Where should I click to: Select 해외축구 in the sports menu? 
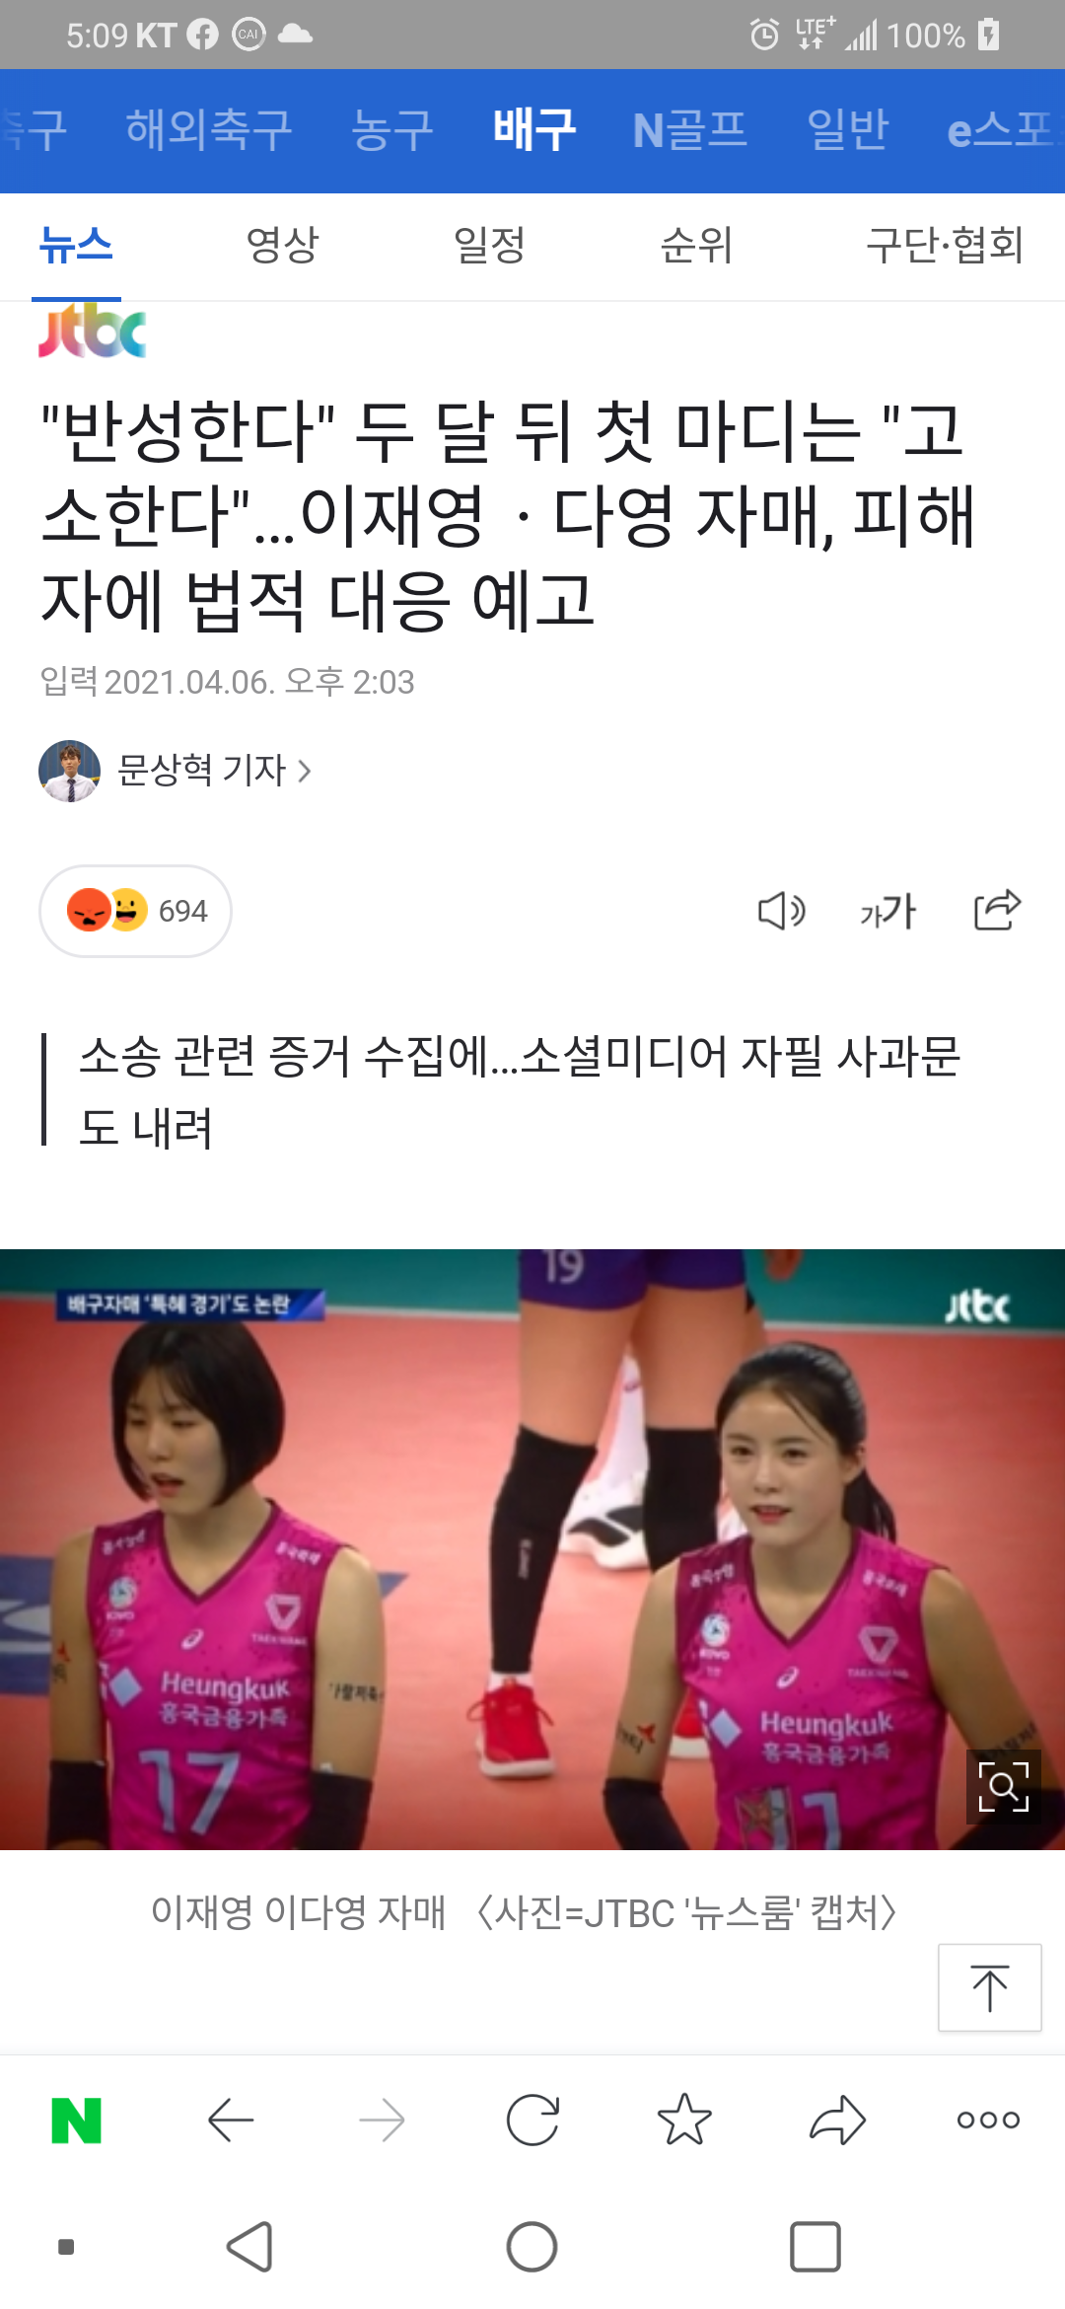(x=209, y=129)
